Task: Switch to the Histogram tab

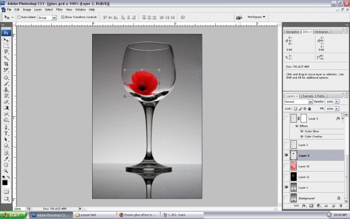Action: coord(321,32)
